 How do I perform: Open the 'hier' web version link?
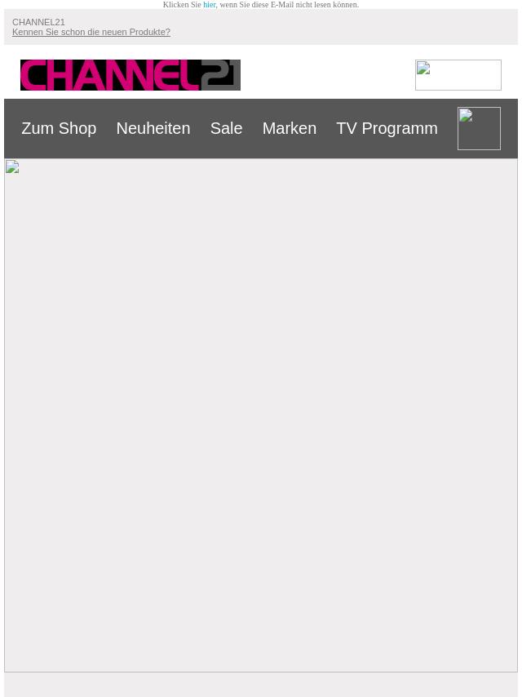(210, 4)
